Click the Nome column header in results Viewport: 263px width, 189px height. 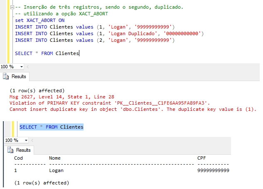pos(55,158)
